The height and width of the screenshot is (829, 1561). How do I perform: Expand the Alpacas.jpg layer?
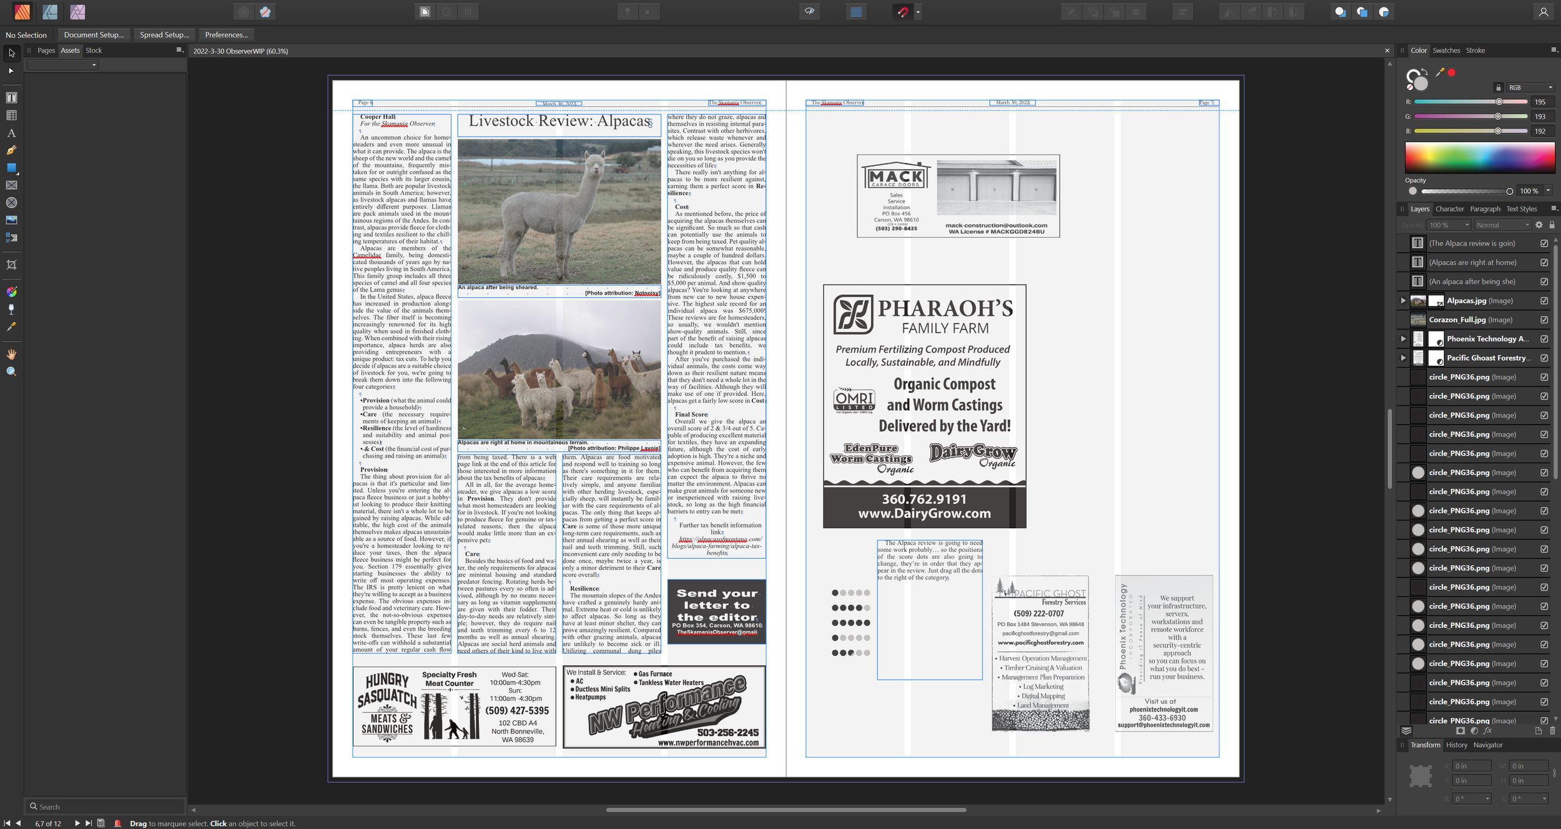pyautogui.click(x=1403, y=301)
